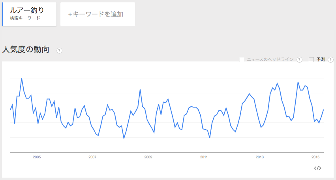The image size is (336, 180).
Task: Click the 検索キーワード subtitle under ルアー釣り
Action: tap(25, 18)
